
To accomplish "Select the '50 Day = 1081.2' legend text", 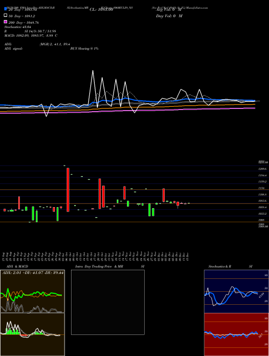I will click(x=22, y=16).
